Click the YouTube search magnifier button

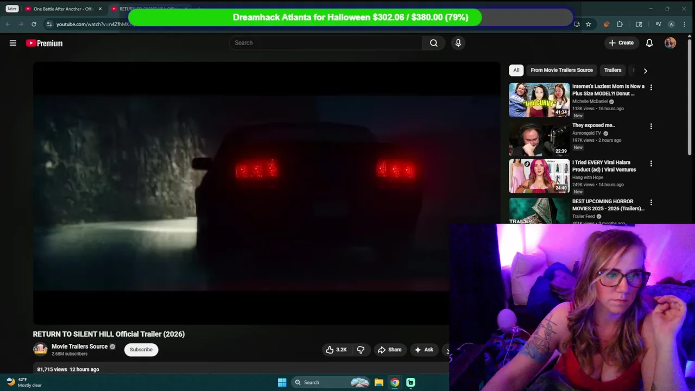[433, 43]
